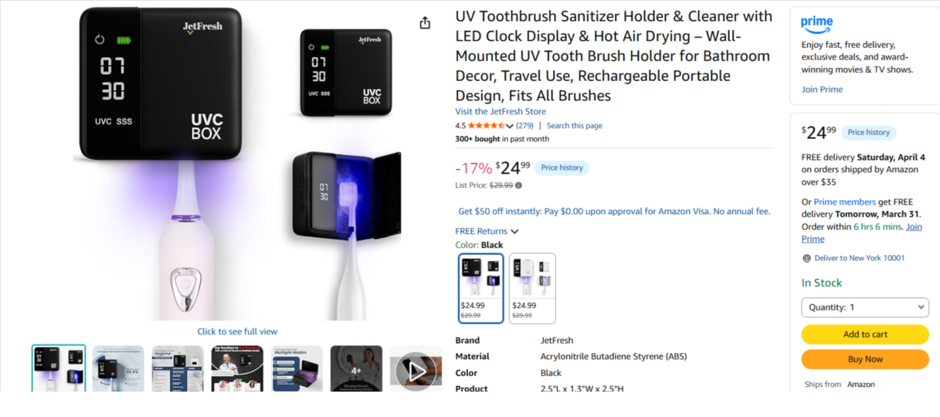Open the 4+ more images thumbnail

356,369
